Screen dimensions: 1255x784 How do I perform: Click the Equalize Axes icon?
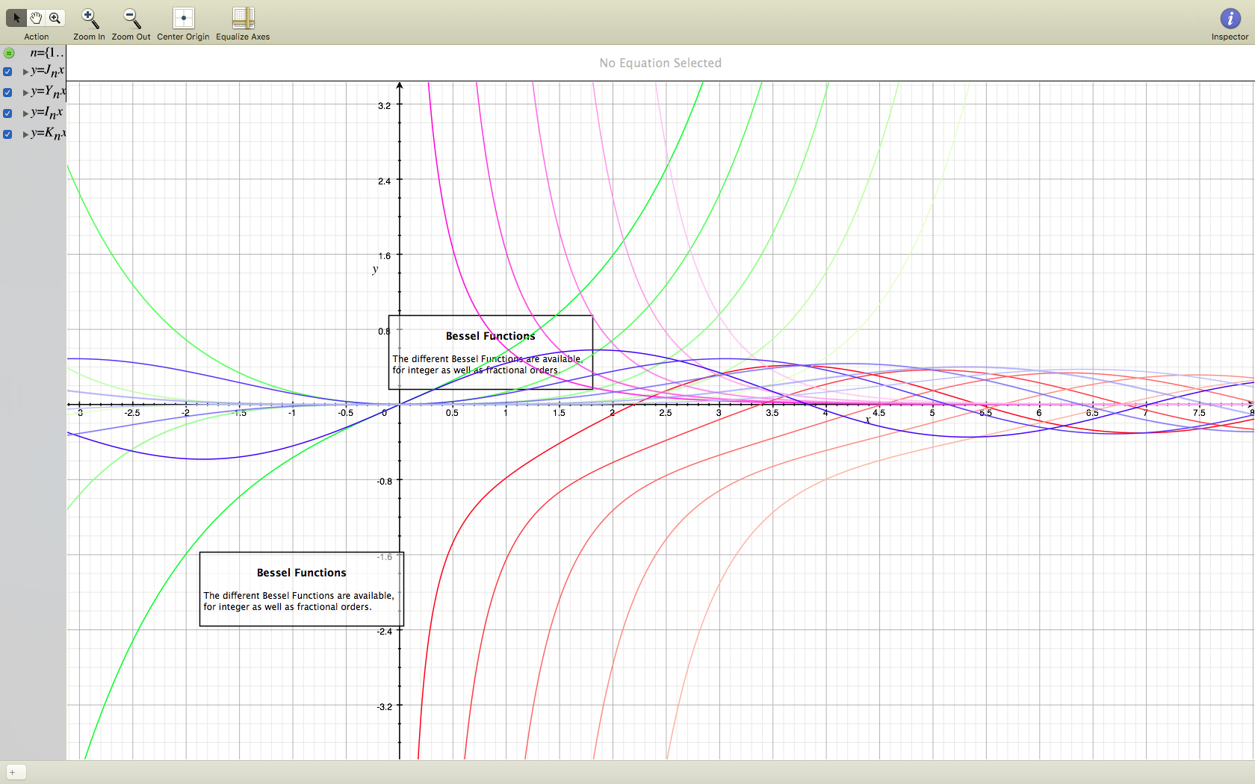tap(243, 18)
